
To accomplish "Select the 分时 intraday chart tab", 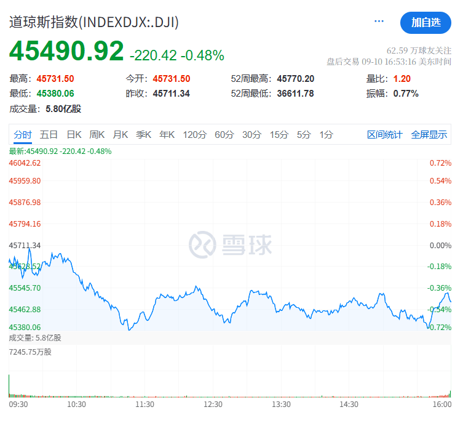I will 23,134.
